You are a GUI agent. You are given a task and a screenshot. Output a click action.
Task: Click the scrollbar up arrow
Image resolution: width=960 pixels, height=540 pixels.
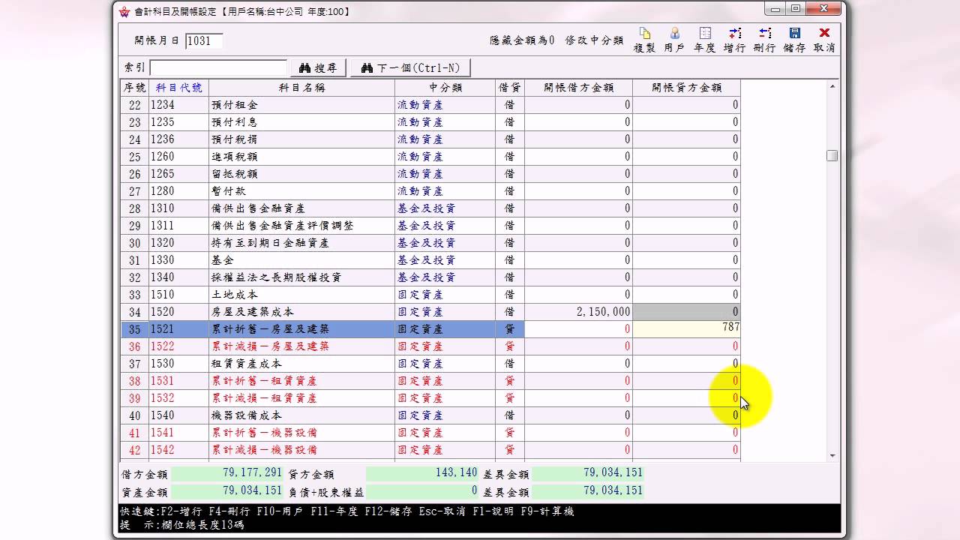(832, 86)
